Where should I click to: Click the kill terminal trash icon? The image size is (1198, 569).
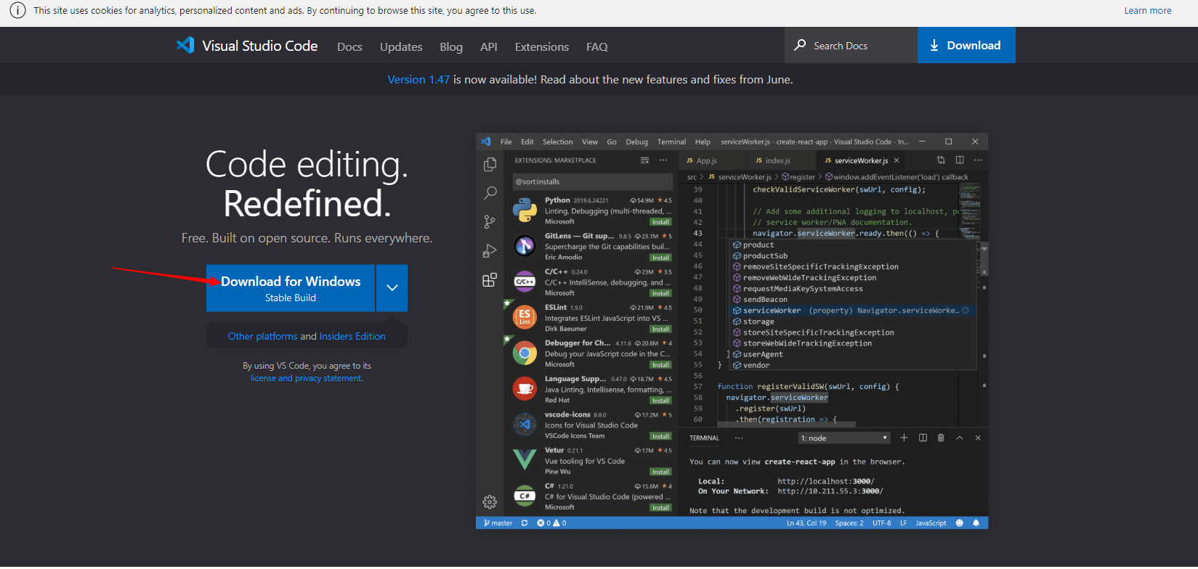[941, 438]
